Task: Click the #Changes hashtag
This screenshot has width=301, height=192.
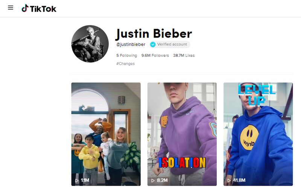Action: click(125, 64)
